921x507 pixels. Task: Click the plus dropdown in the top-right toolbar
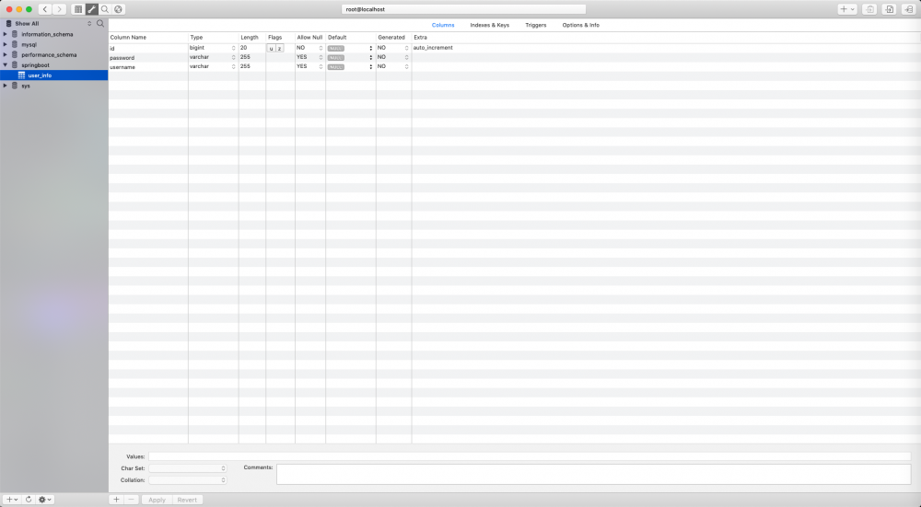847,9
